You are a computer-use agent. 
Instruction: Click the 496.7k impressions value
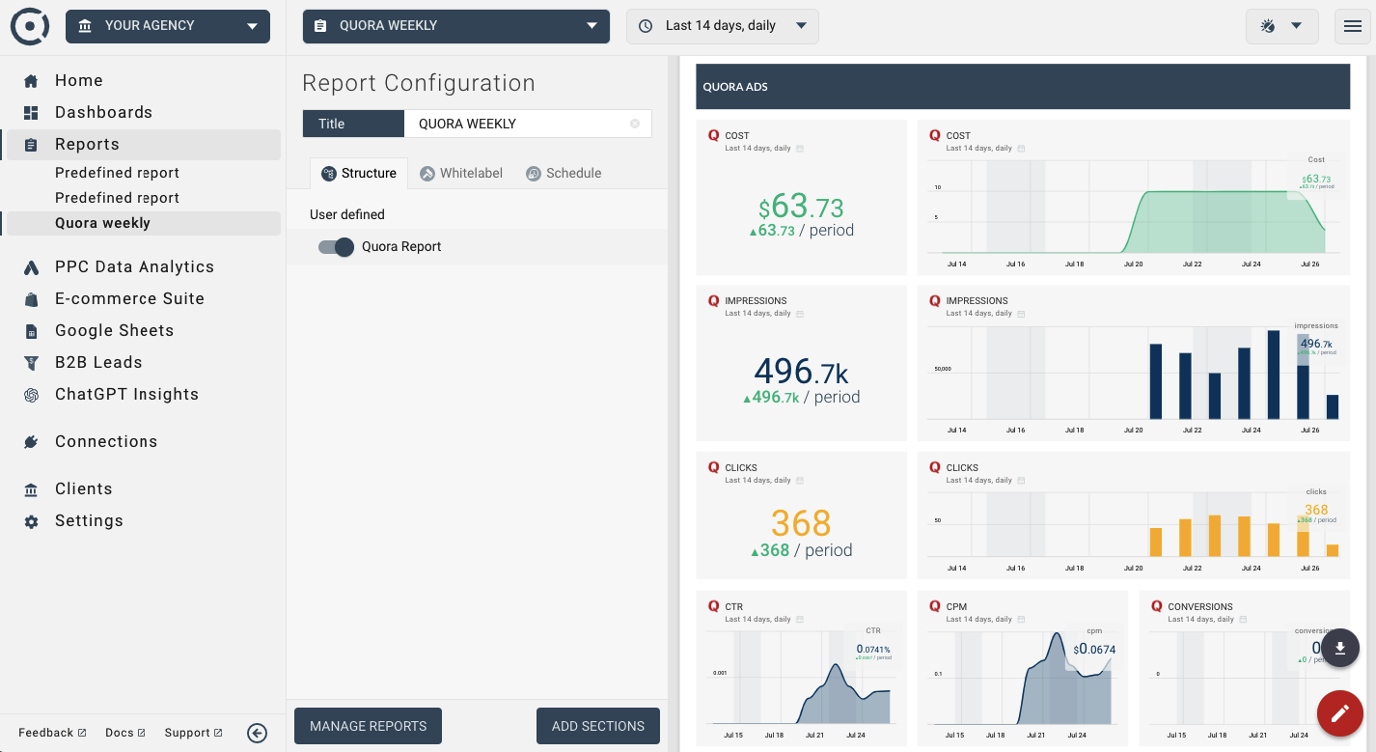coord(801,373)
